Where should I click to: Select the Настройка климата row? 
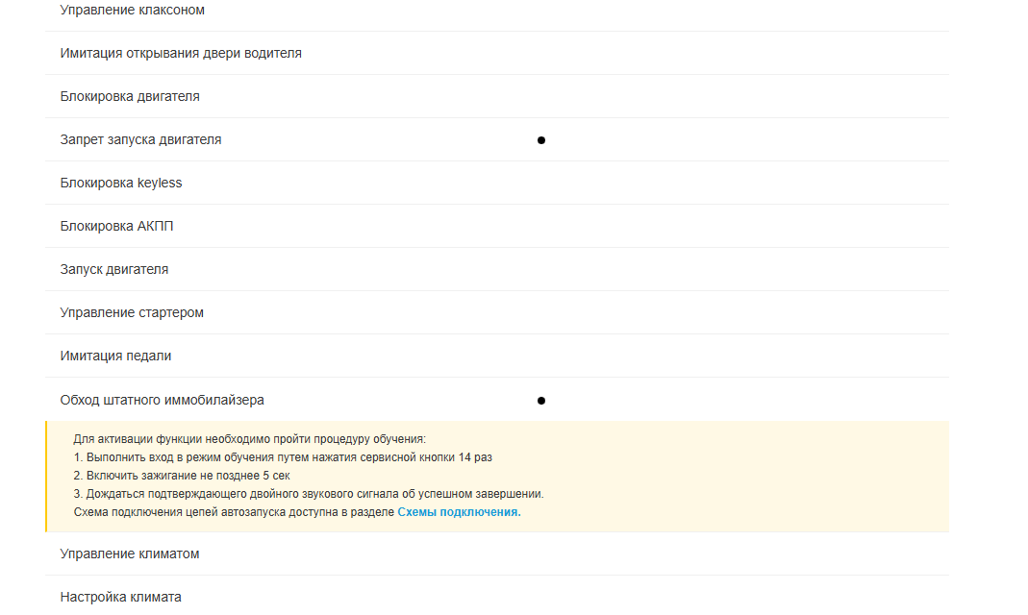pyautogui.click(x=120, y=598)
